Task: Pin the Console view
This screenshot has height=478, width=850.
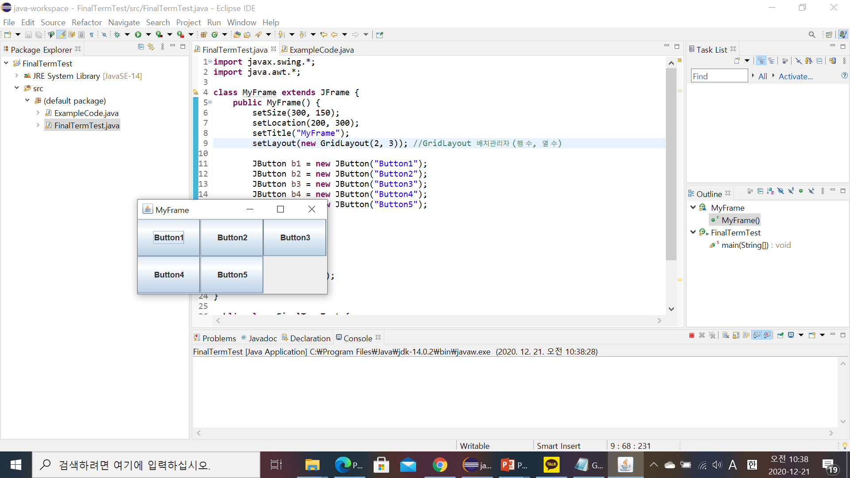Action: point(780,335)
